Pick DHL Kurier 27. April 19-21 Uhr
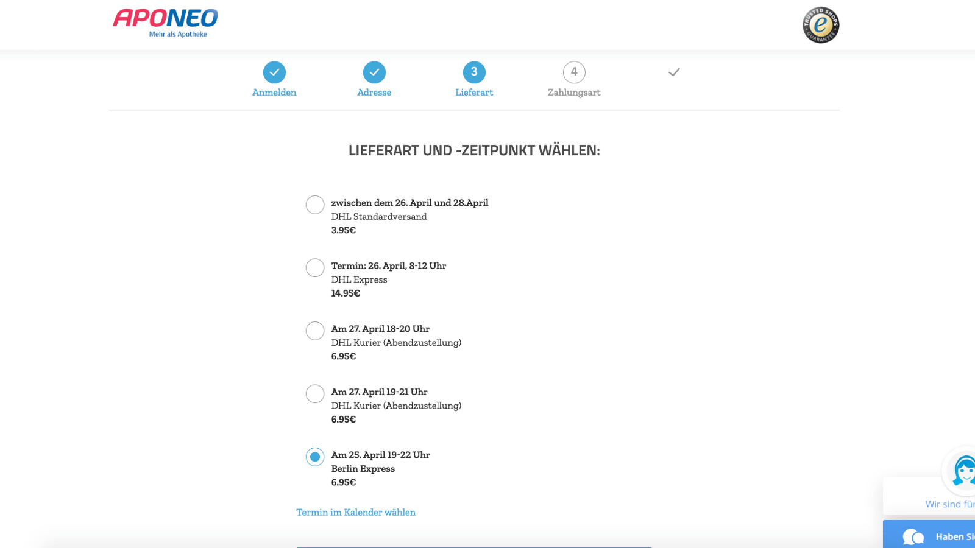 [315, 394]
